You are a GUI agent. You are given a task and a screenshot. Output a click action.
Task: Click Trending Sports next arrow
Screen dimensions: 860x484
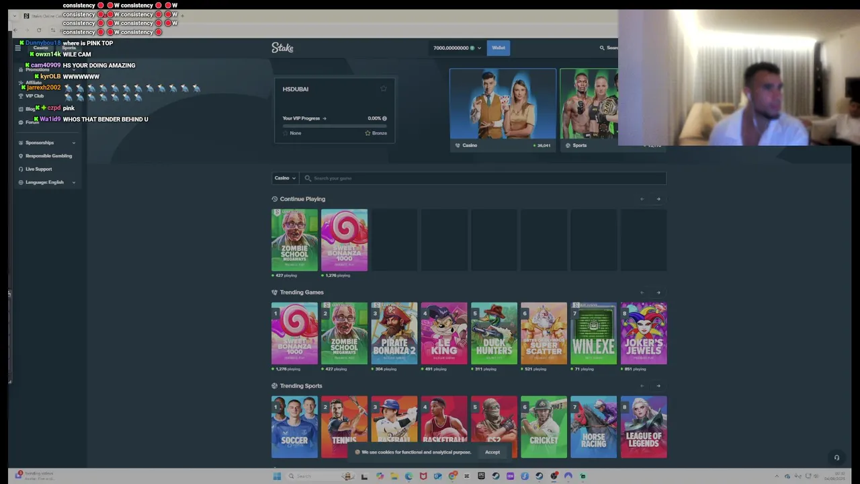[x=658, y=386]
